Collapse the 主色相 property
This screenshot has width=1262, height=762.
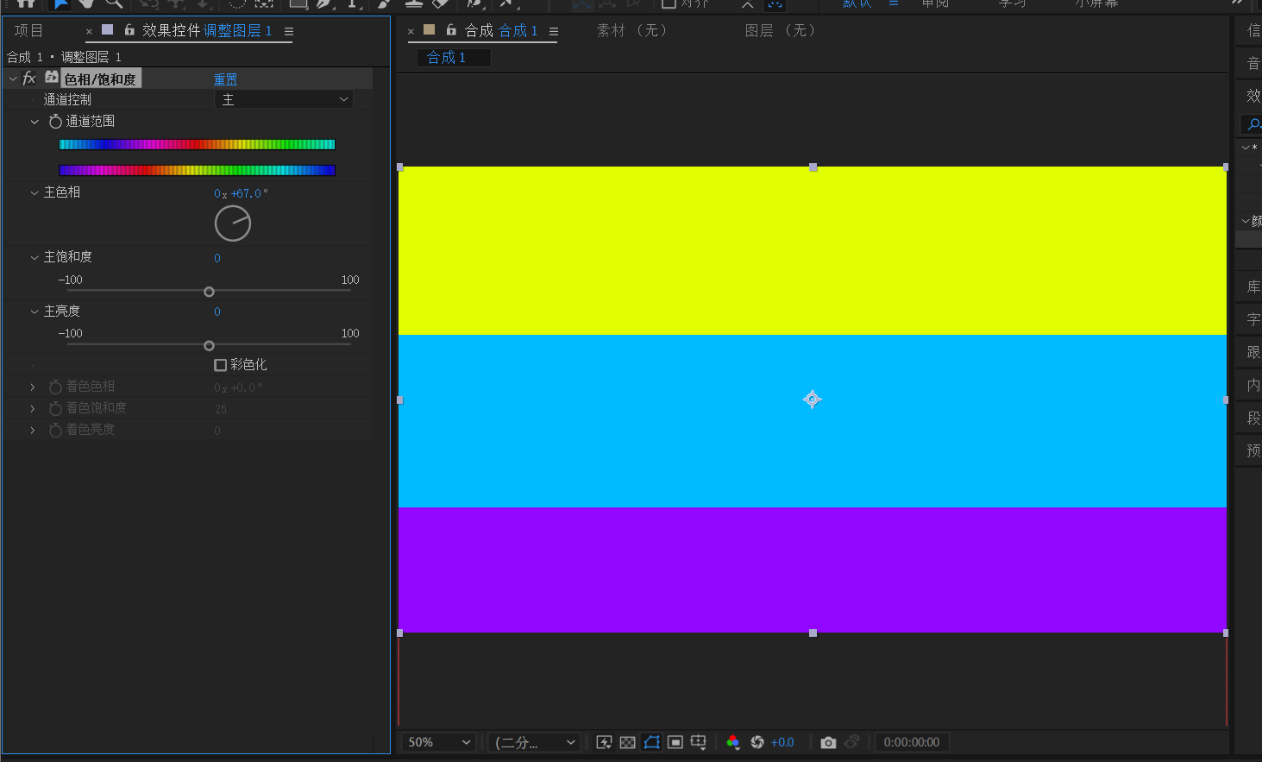35,192
